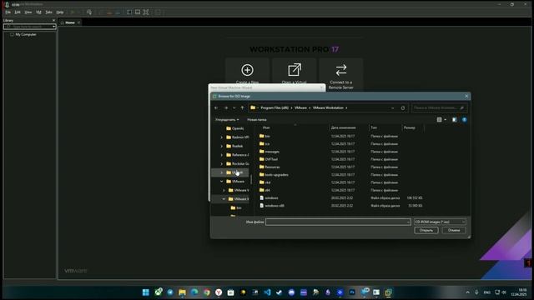534x300 pixels.
Task: Open the view options dropdown arrow
Action: point(445,120)
